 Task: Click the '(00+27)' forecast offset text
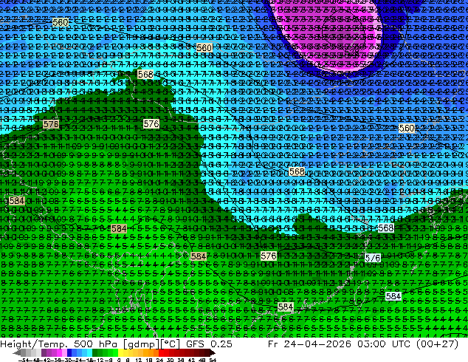point(437,344)
